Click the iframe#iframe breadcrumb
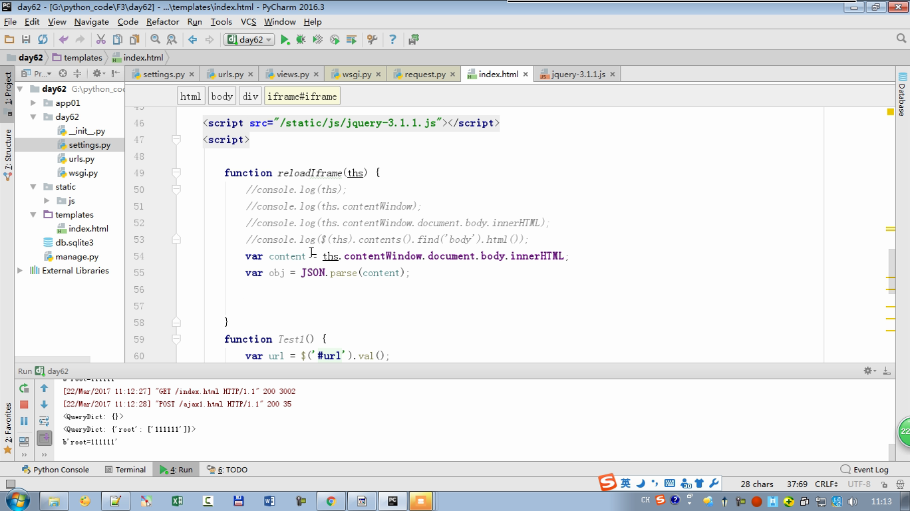The height and width of the screenshot is (511, 910). coord(302,96)
